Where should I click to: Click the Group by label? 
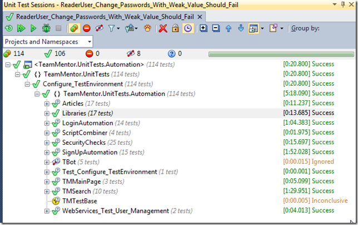(305, 28)
